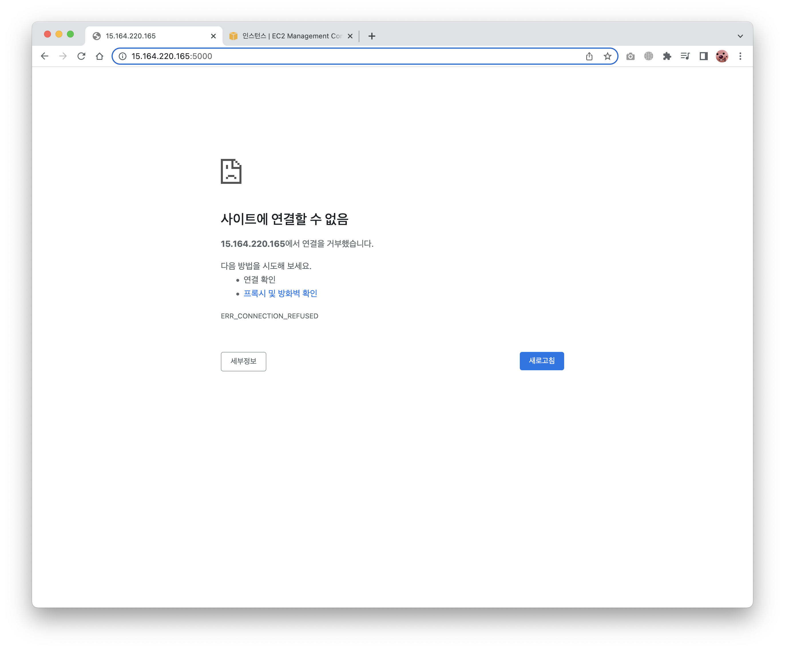Screen dimensions: 785x650
Task: Click the 사이트에 연결할 수 없음 heading
Action: click(284, 219)
